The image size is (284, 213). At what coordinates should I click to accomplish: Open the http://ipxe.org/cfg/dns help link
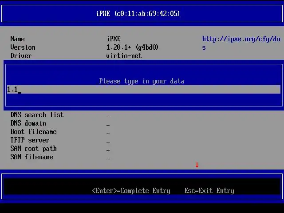pos(241,43)
